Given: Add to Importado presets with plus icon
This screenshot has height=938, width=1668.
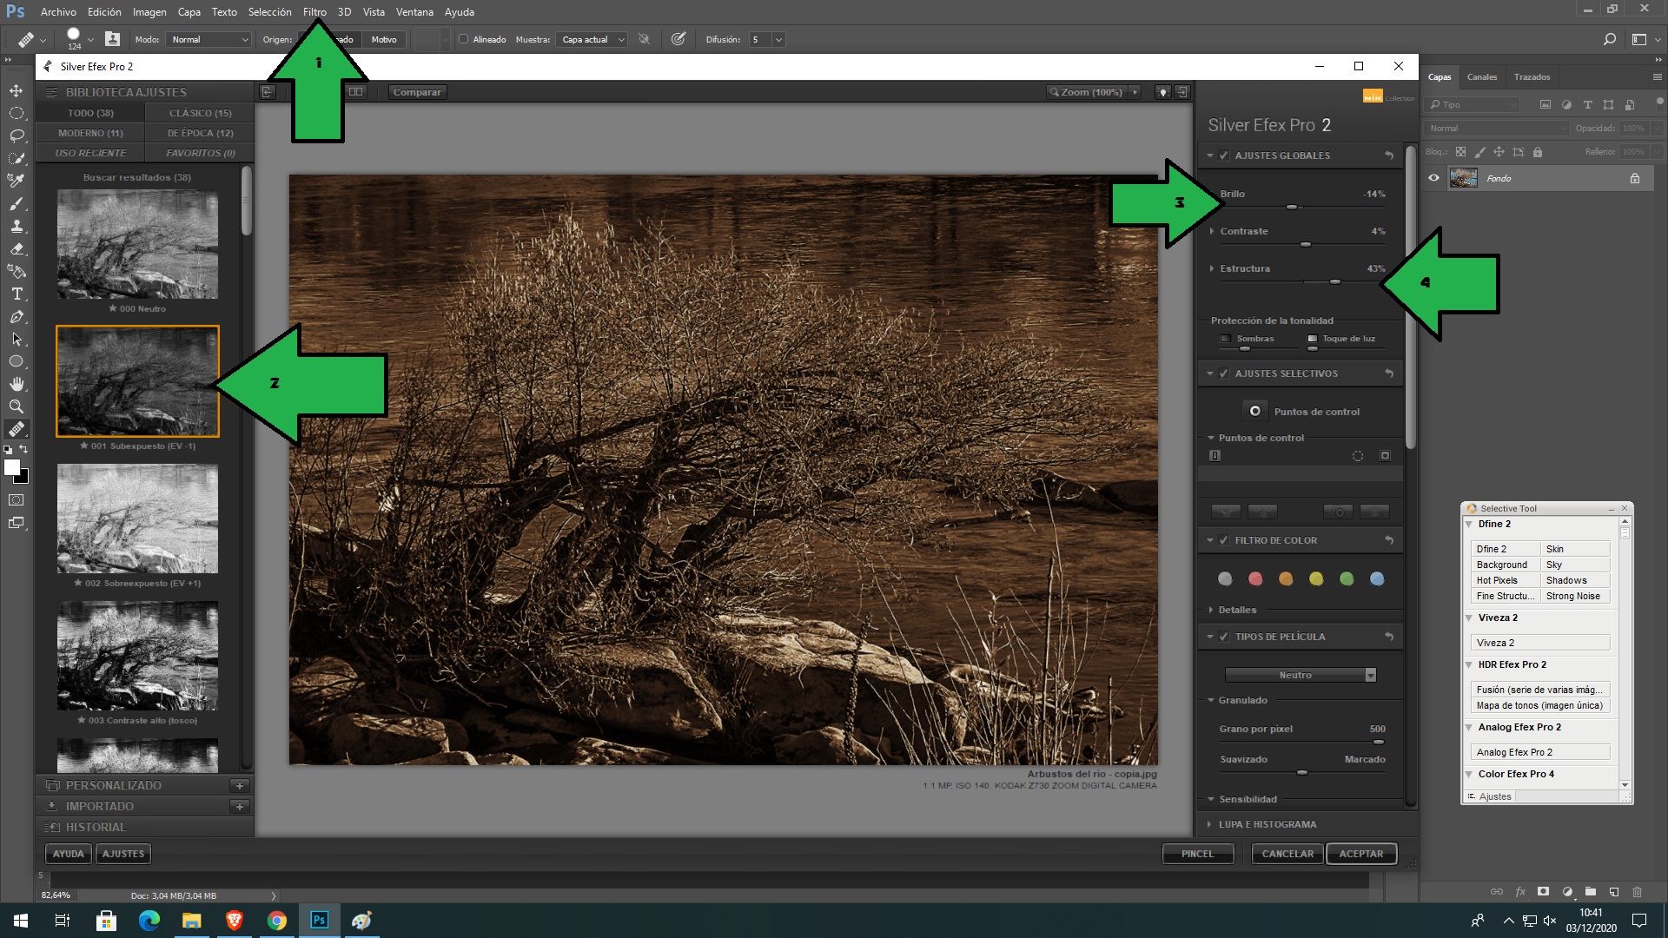Looking at the screenshot, I should [x=240, y=806].
